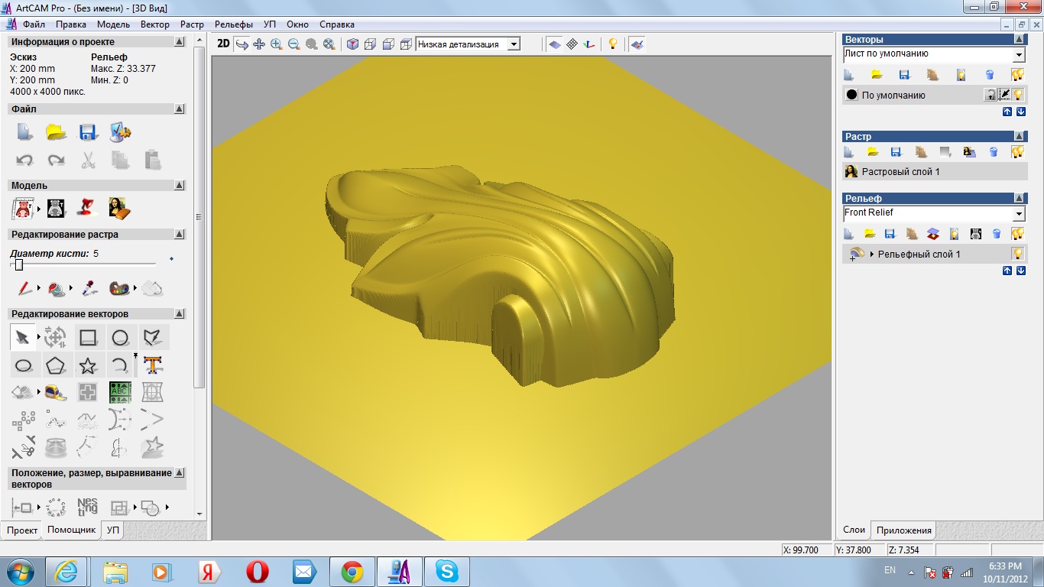Click the red lamp icon in Модель panel
This screenshot has height=587, width=1044.
[88, 208]
